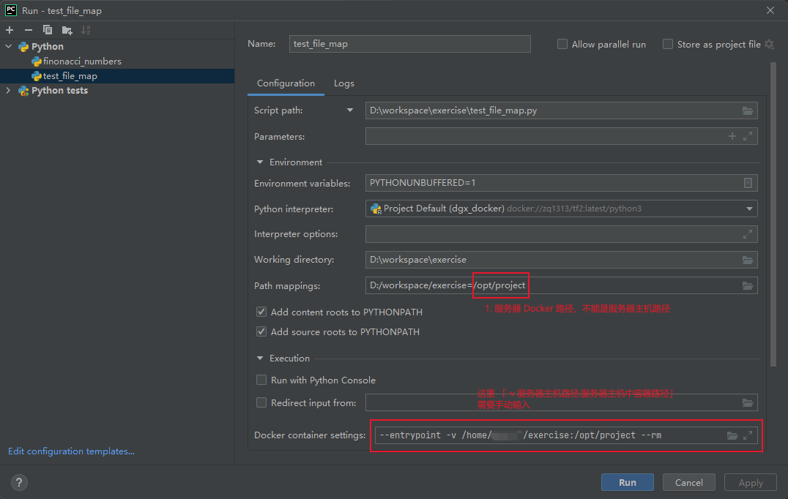The height and width of the screenshot is (499, 788).
Task: Sort configurations alphabetically
Action: [x=86, y=30]
